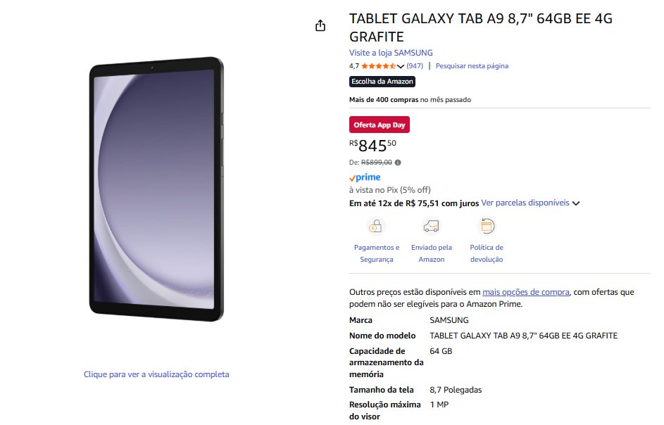Click the Política de devolução box icon
Viewport: 664px width, 425px height.
[x=487, y=226]
